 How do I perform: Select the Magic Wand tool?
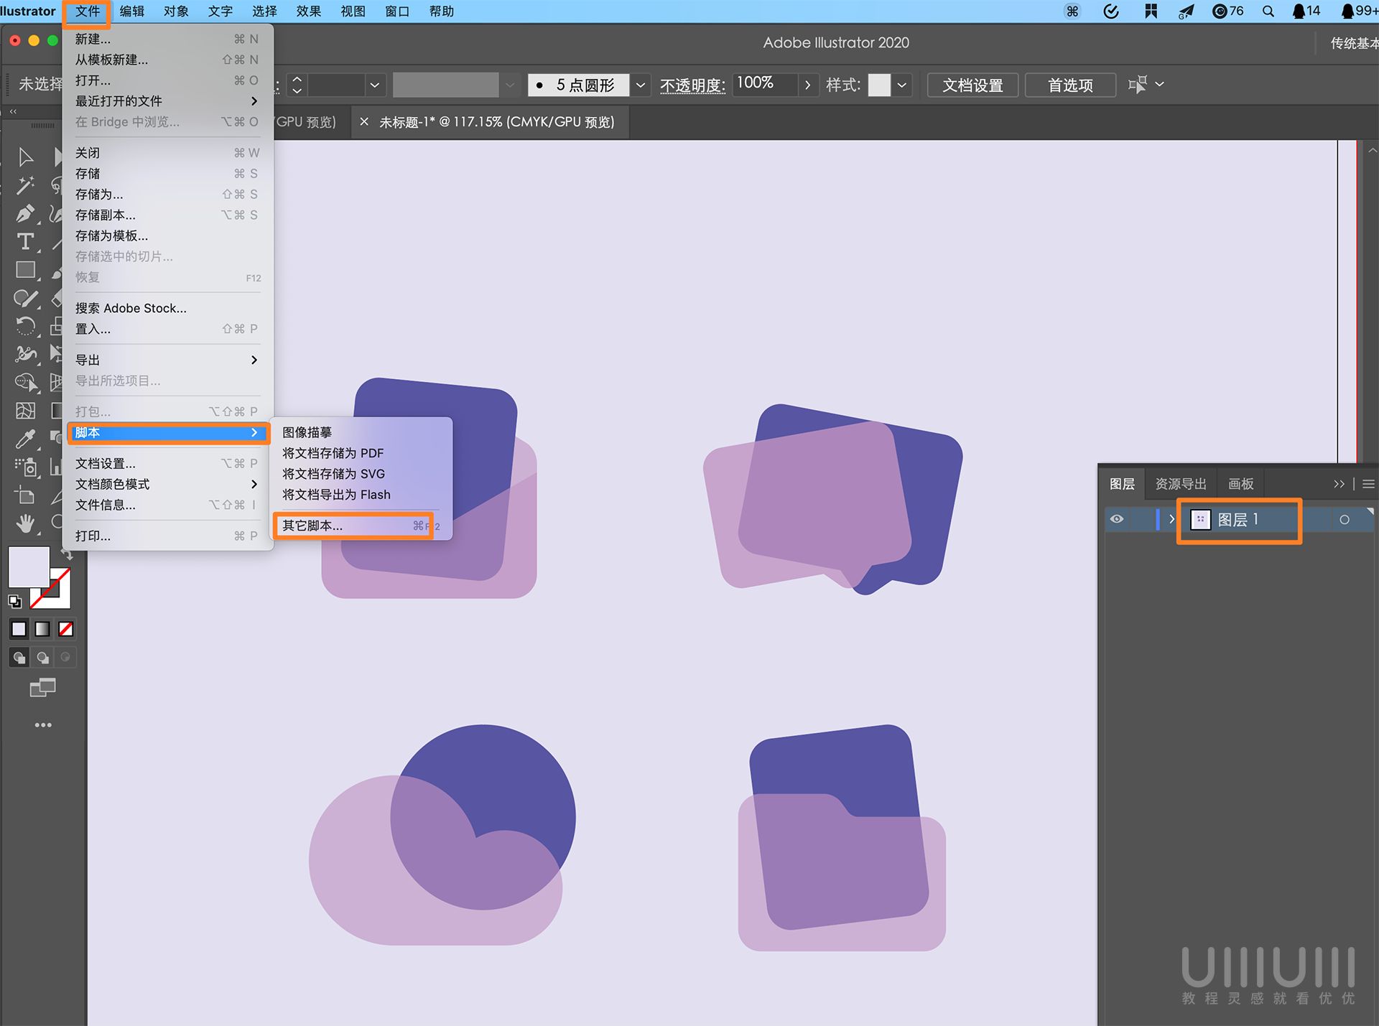coord(26,184)
